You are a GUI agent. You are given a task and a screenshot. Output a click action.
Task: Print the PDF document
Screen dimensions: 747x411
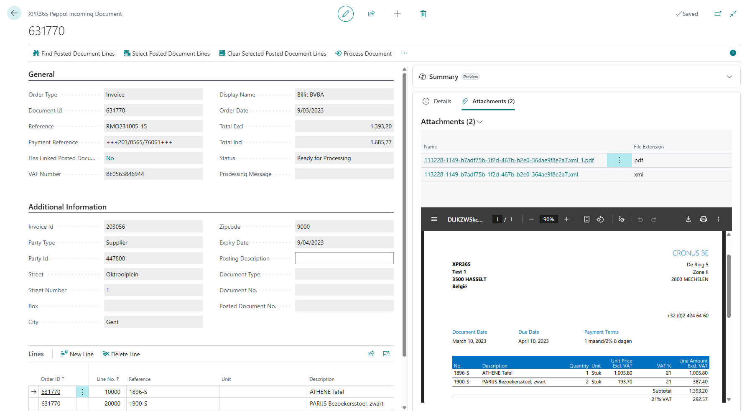704,219
